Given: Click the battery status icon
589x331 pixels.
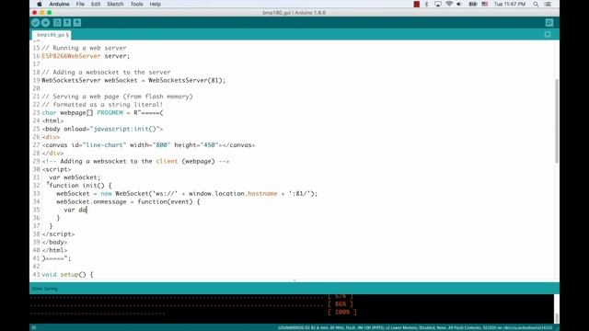Looking at the screenshot, I should click(473, 4).
